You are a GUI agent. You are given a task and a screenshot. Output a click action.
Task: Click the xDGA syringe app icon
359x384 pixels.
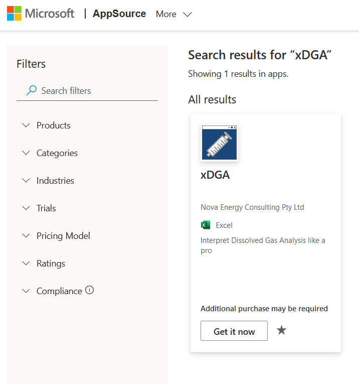pyautogui.click(x=219, y=143)
